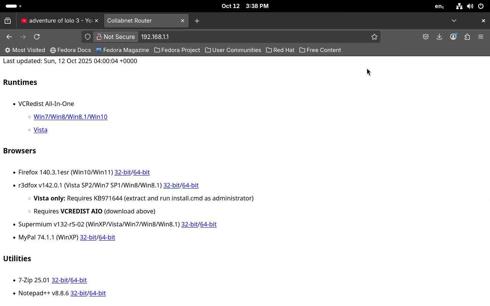This screenshot has width=490, height=306.
Task: Open Firefox View recent browsing icon
Action: point(8,21)
